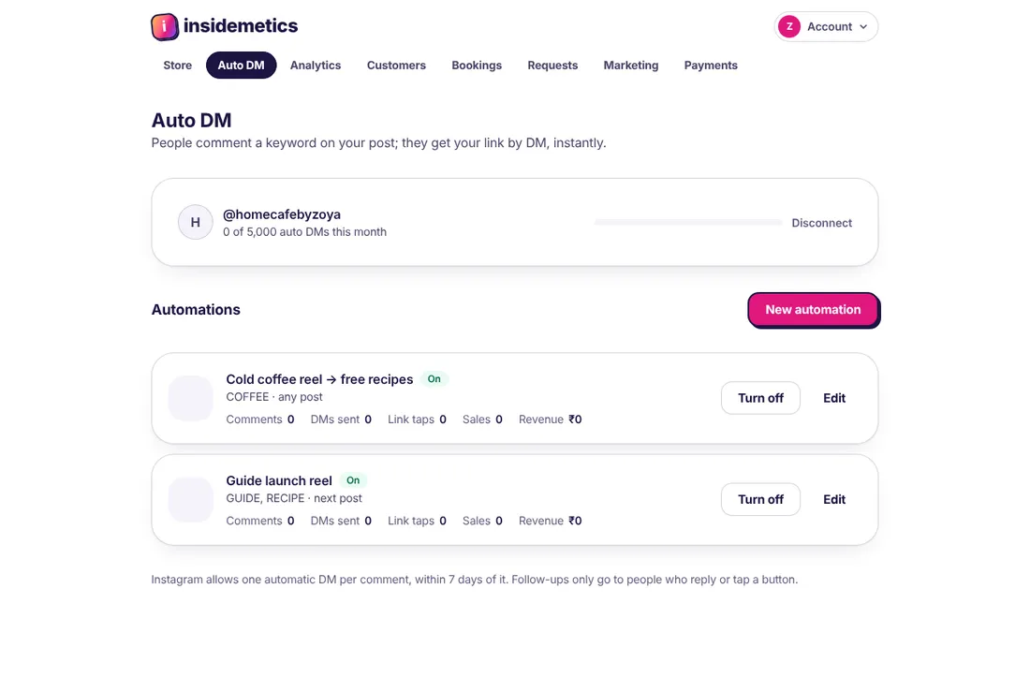Click the Auto DM page heading
Viewport: 1030px width, 692px height.
coord(191,120)
